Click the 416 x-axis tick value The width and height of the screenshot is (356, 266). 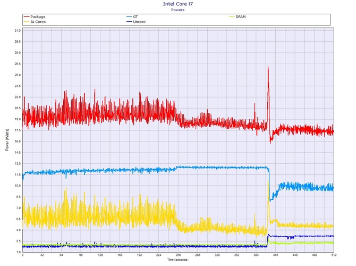[x=276, y=255]
